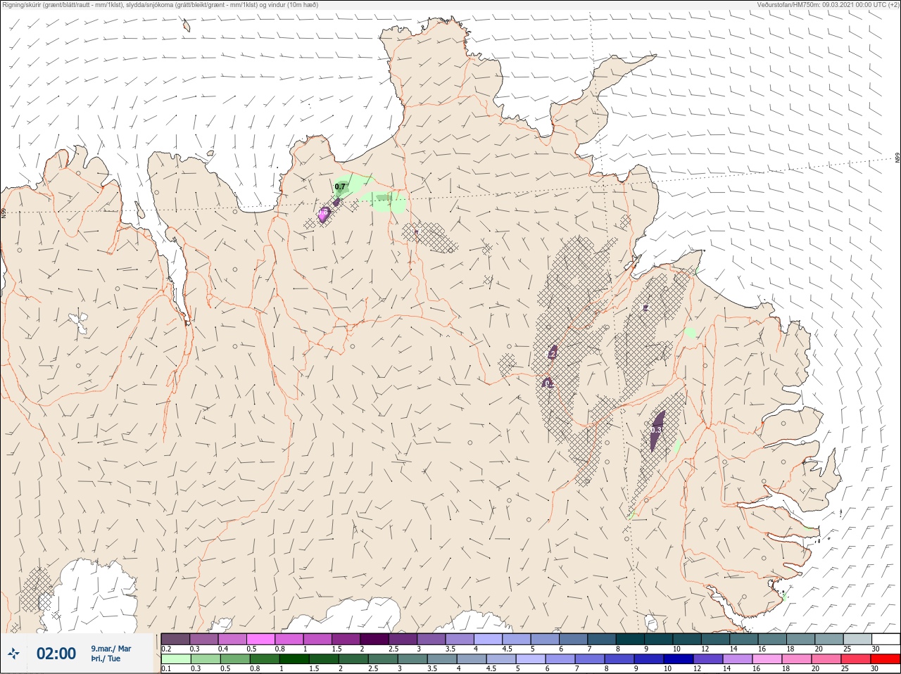Click the magenta snowfall patch on the map
This screenshot has width=901, height=674.
tap(323, 215)
